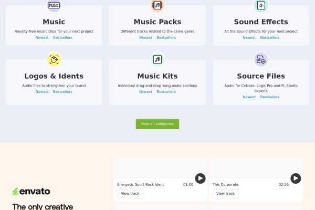315x210 pixels.
Task: Click 'Individual drag-and-drop song audio sections' text
Action: tap(157, 86)
